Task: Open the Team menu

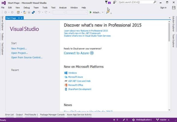Action: 36,8
